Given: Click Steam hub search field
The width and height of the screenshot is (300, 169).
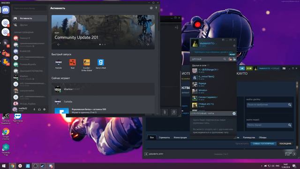Looking at the screenshot, I should point(269,105).
